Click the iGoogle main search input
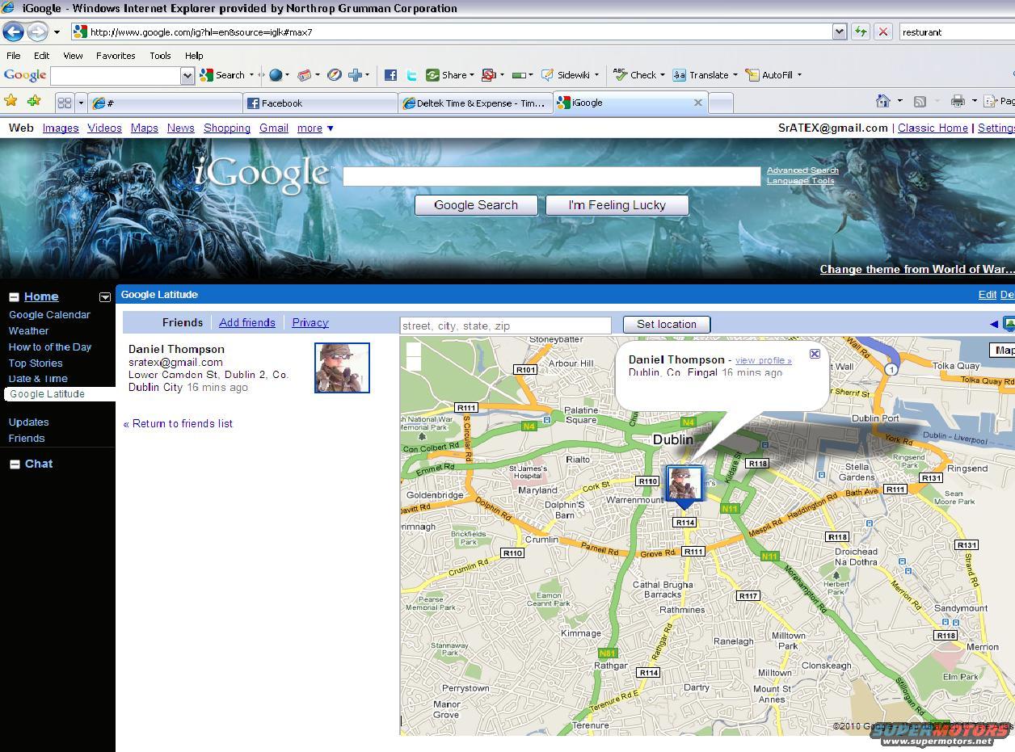This screenshot has height=752, width=1015. click(552, 176)
